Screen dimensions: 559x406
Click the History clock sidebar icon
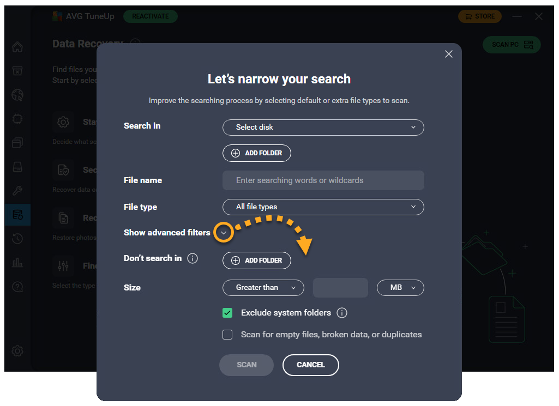pyautogui.click(x=17, y=239)
